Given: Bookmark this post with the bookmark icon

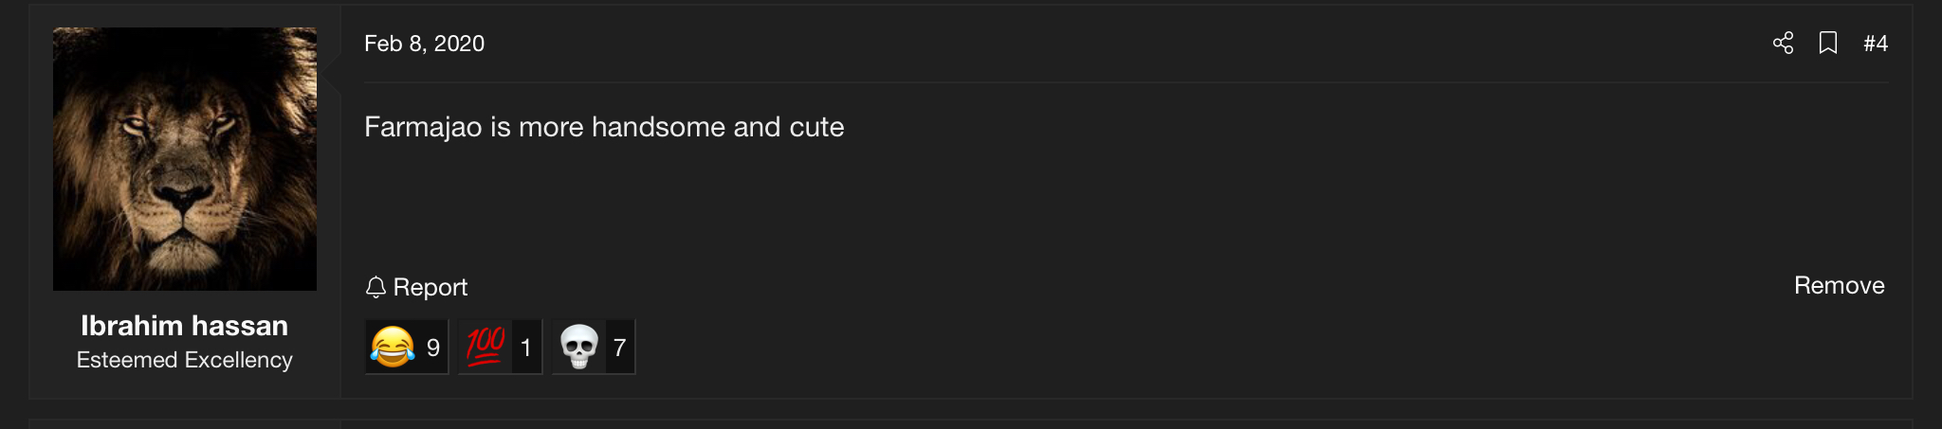Looking at the screenshot, I should (x=1828, y=44).
